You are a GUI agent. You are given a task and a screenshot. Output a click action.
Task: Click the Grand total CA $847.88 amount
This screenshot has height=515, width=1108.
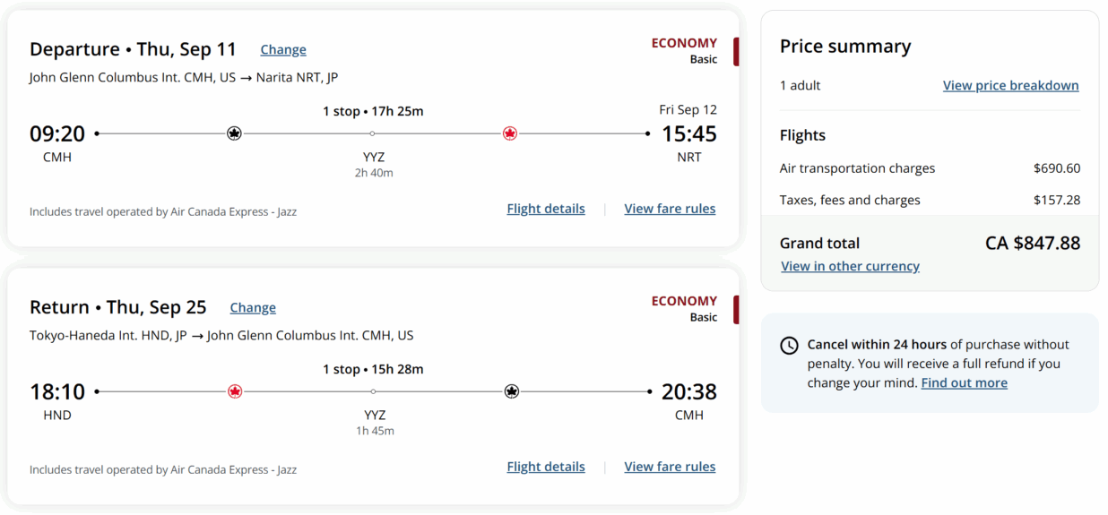point(1033,243)
